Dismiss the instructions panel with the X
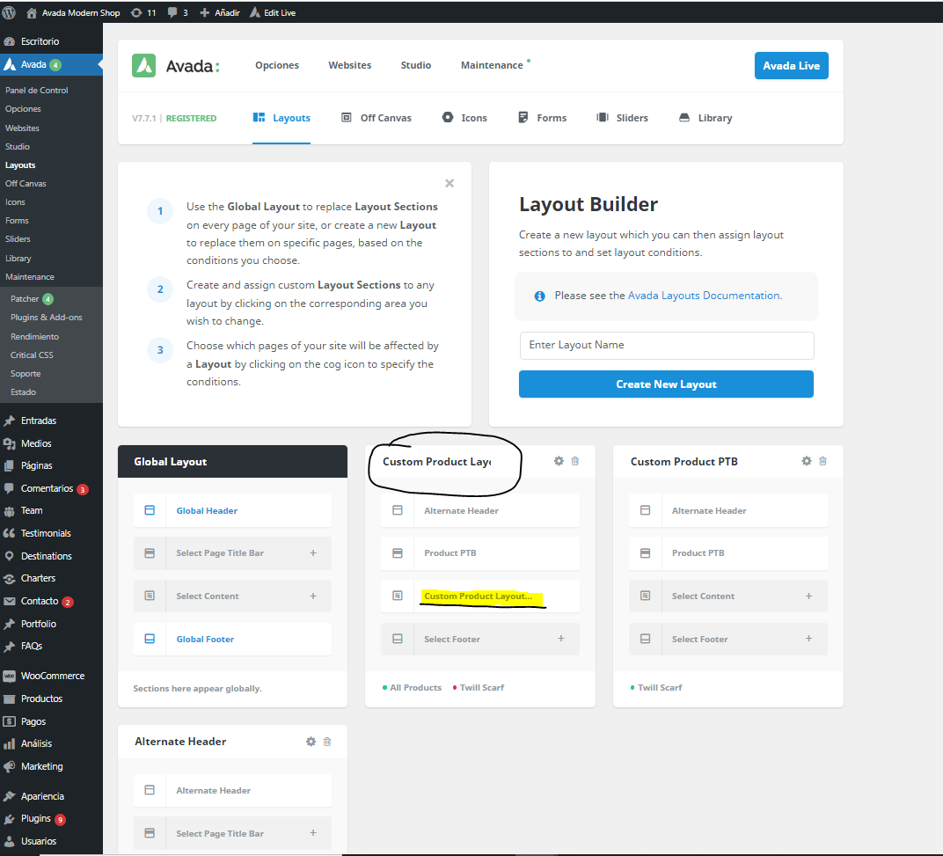This screenshot has width=943, height=856. 450,183
